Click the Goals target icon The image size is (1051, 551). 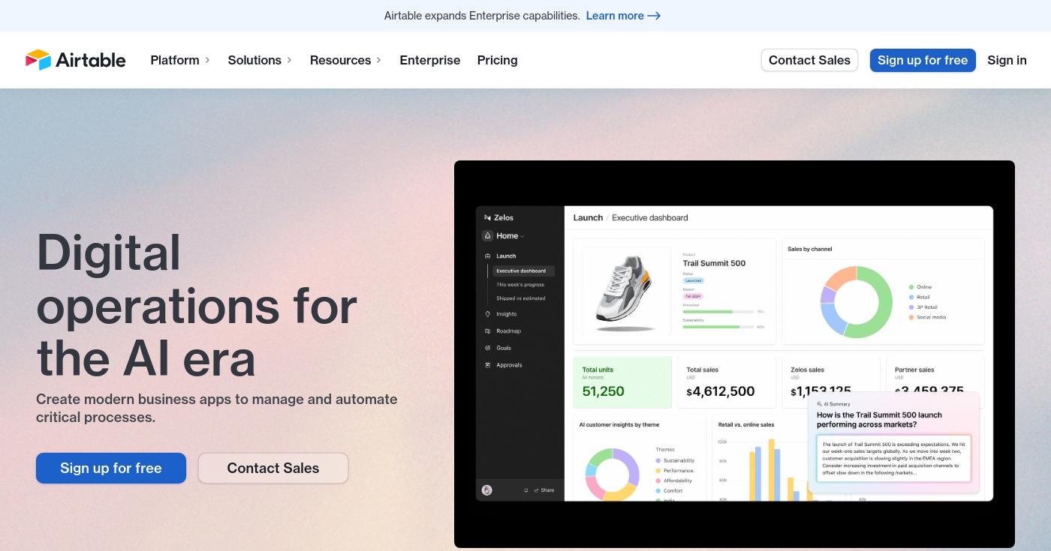click(487, 348)
